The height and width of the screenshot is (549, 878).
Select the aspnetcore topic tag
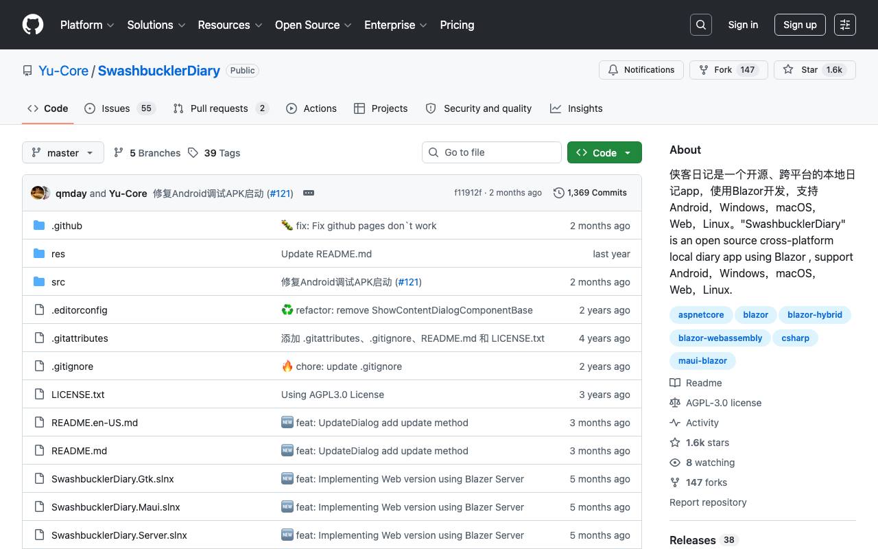pyautogui.click(x=701, y=315)
